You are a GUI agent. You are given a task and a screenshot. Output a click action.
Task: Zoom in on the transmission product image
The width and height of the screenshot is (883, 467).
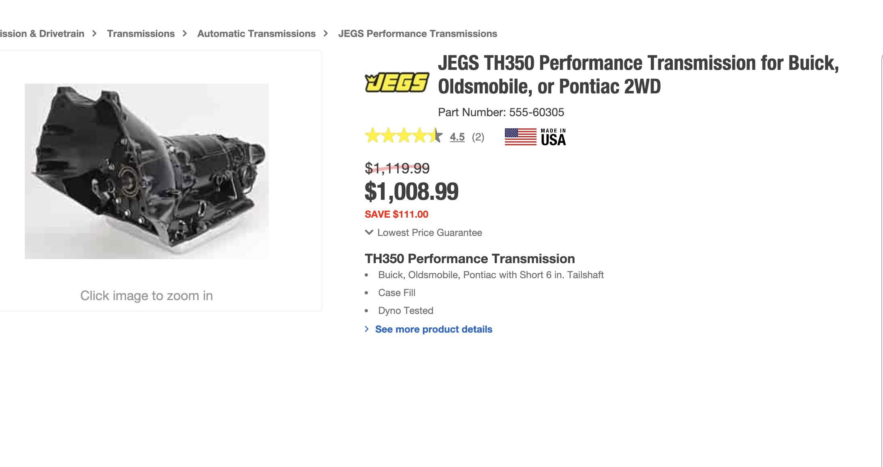[x=146, y=171]
